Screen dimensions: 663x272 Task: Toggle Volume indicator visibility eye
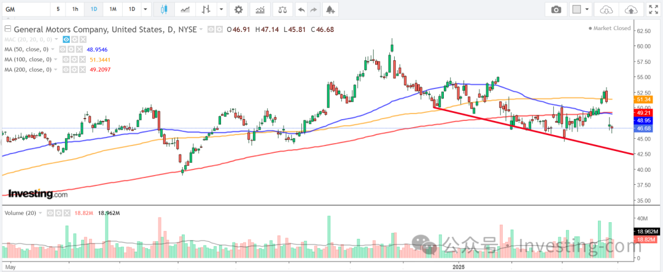coord(50,213)
